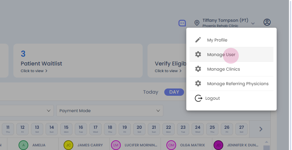Select date 23 Tue
This screenshot has width=292, height=150.
pyautogui.click(x=183, y=129)
